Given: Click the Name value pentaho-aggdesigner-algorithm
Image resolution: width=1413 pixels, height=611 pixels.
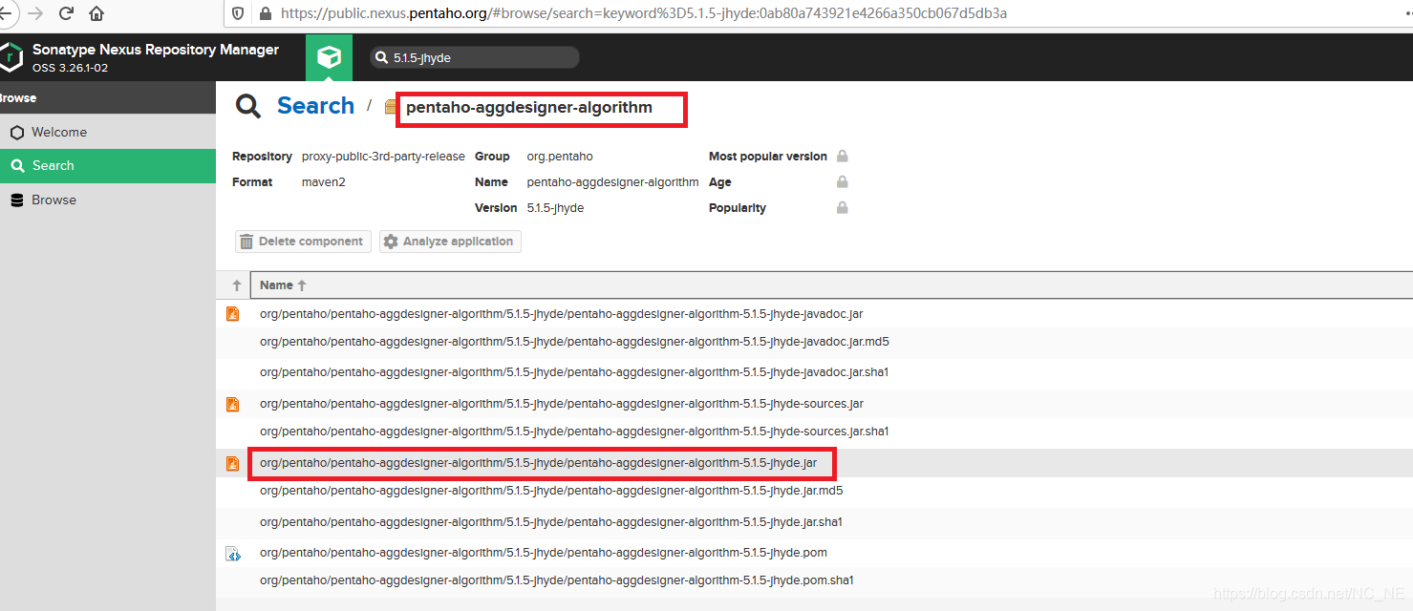Looking at the screenshot, I should coord(612,182).
